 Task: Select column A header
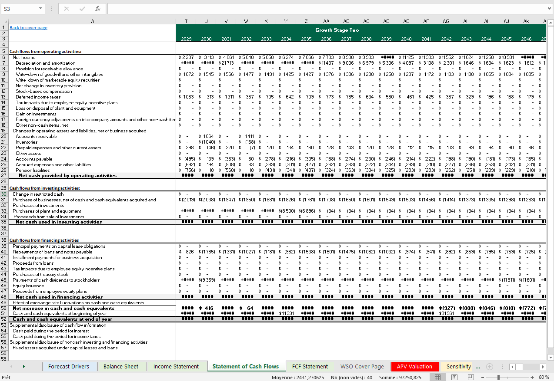click(92, 21)
